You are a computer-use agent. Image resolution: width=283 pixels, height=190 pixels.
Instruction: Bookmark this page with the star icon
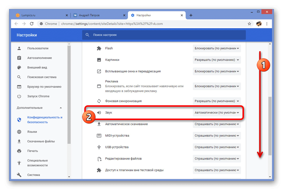[x=249, y=24]
